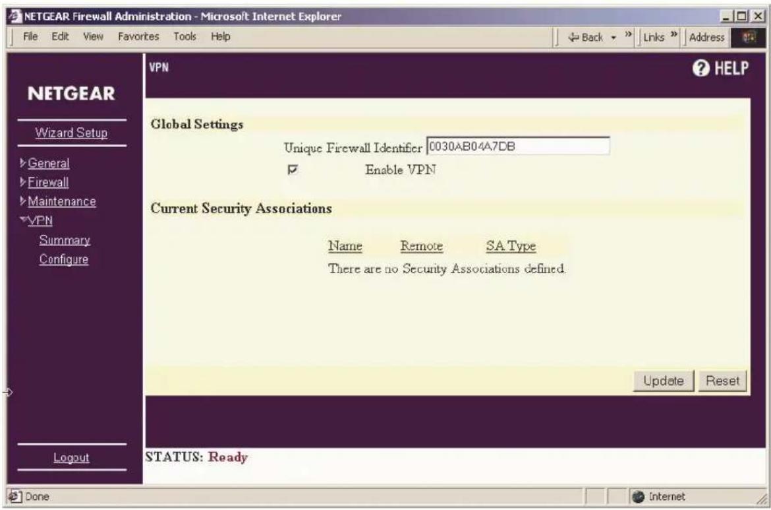Click the VPN sidebar link
Viewport: 771px width, 510px height.
coord(40,220)
